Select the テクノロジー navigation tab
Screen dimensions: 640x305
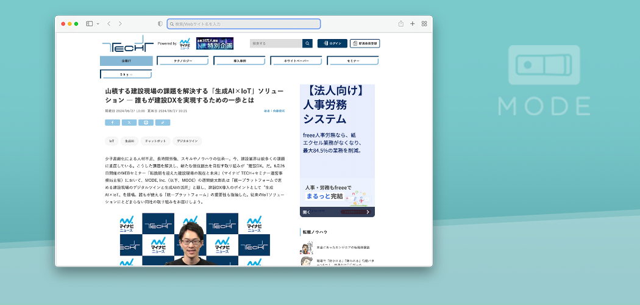point(182,61)
